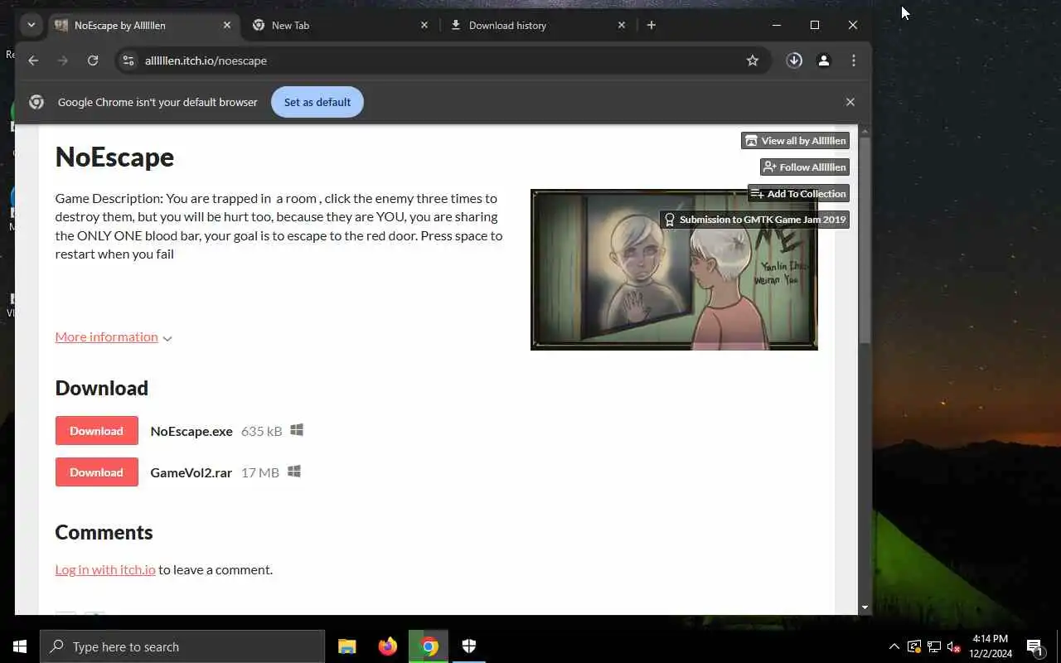
Task: Click the Windows icon next to GameVol2.rar
Action: coord(293,472)
